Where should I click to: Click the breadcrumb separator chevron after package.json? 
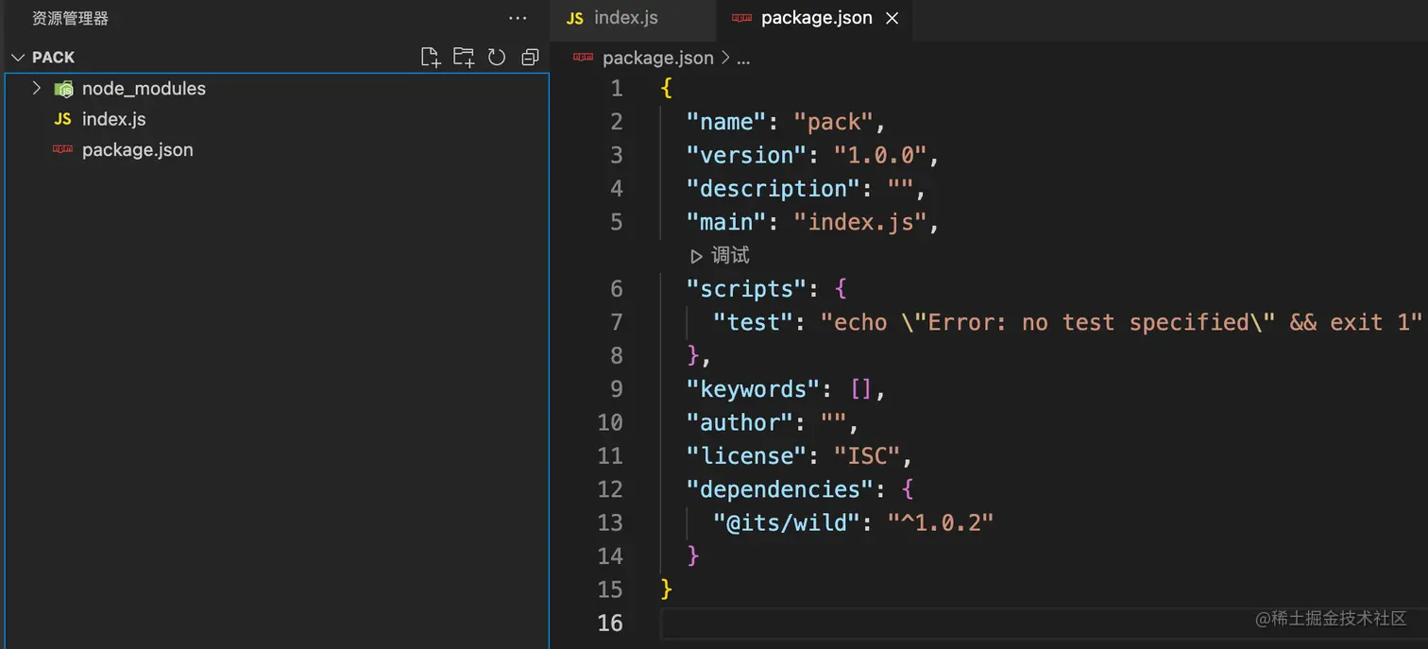[725, 58]
